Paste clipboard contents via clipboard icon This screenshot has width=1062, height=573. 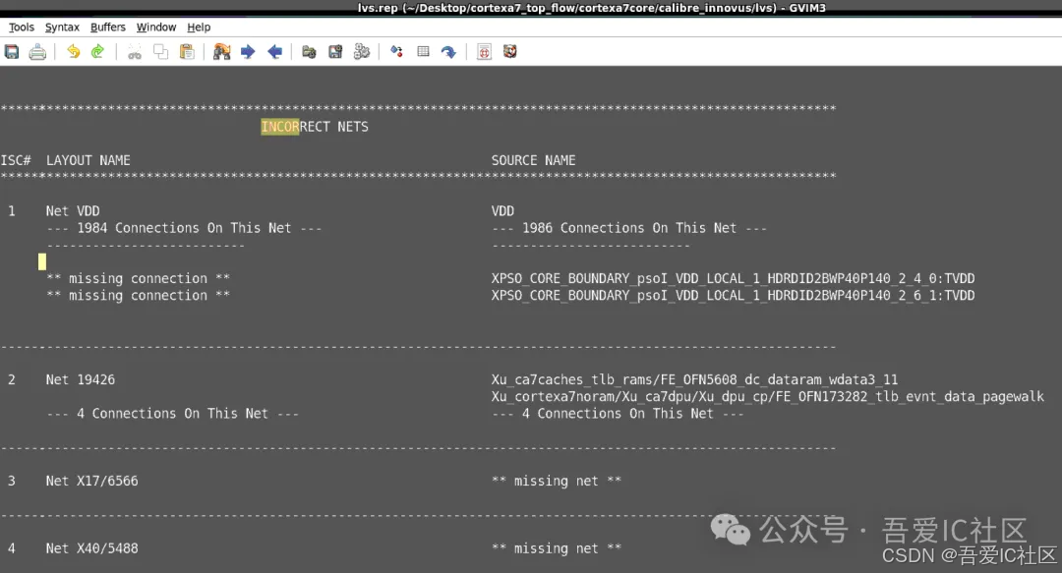[x=187, y=51]
